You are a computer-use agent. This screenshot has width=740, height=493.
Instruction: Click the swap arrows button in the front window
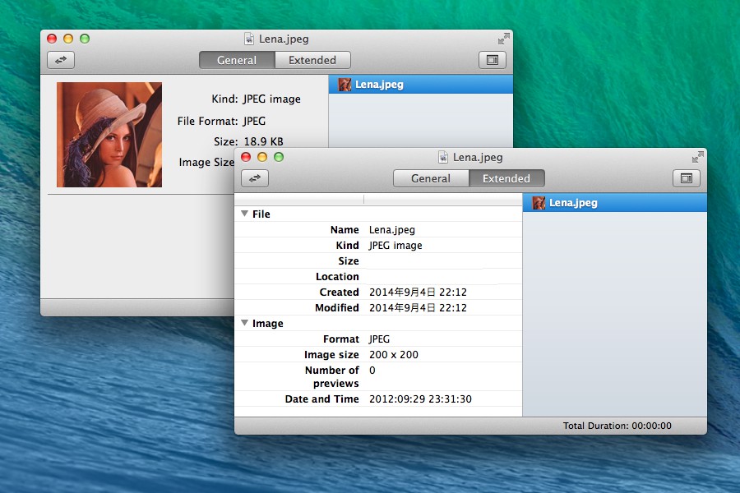255,178
